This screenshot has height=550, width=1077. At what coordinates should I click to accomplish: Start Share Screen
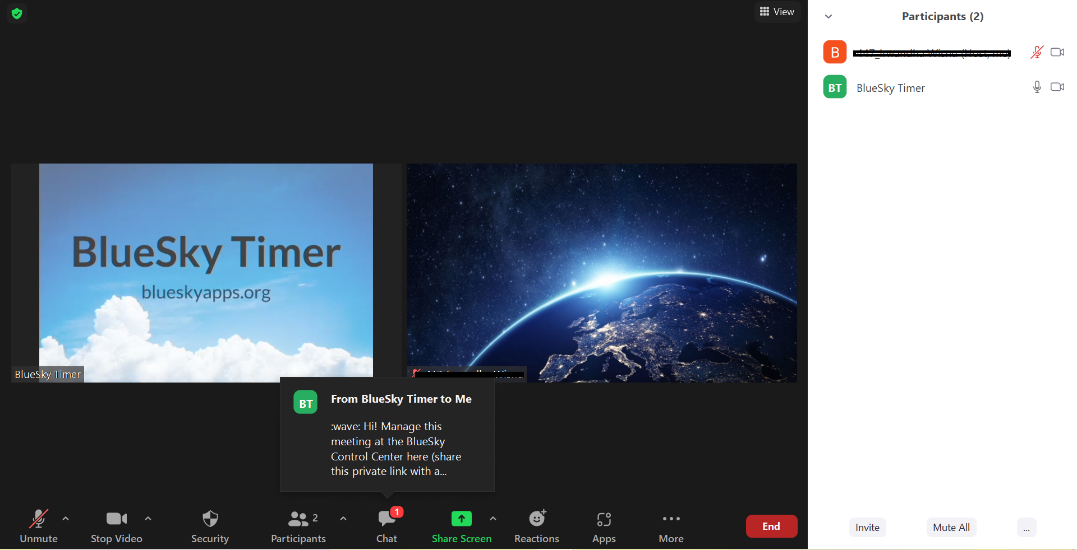point(462,526)
